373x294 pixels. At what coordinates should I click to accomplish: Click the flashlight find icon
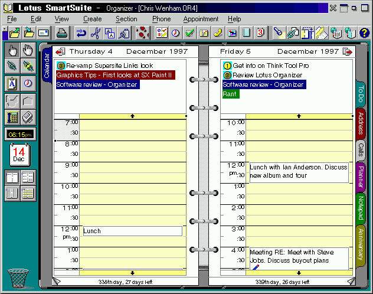(278, 33)
